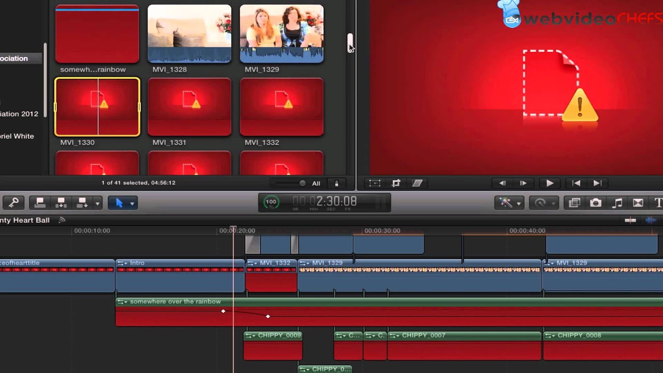Click the 00:00:30:00 ruler mark
The image size is (663, 373).
pyautogui.click(x=382, y=231)
